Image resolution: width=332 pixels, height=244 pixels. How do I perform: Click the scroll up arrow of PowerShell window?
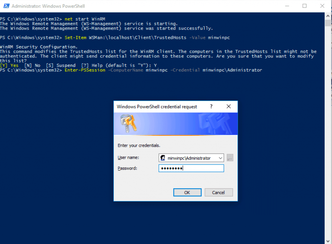click(x=328, y=16)
